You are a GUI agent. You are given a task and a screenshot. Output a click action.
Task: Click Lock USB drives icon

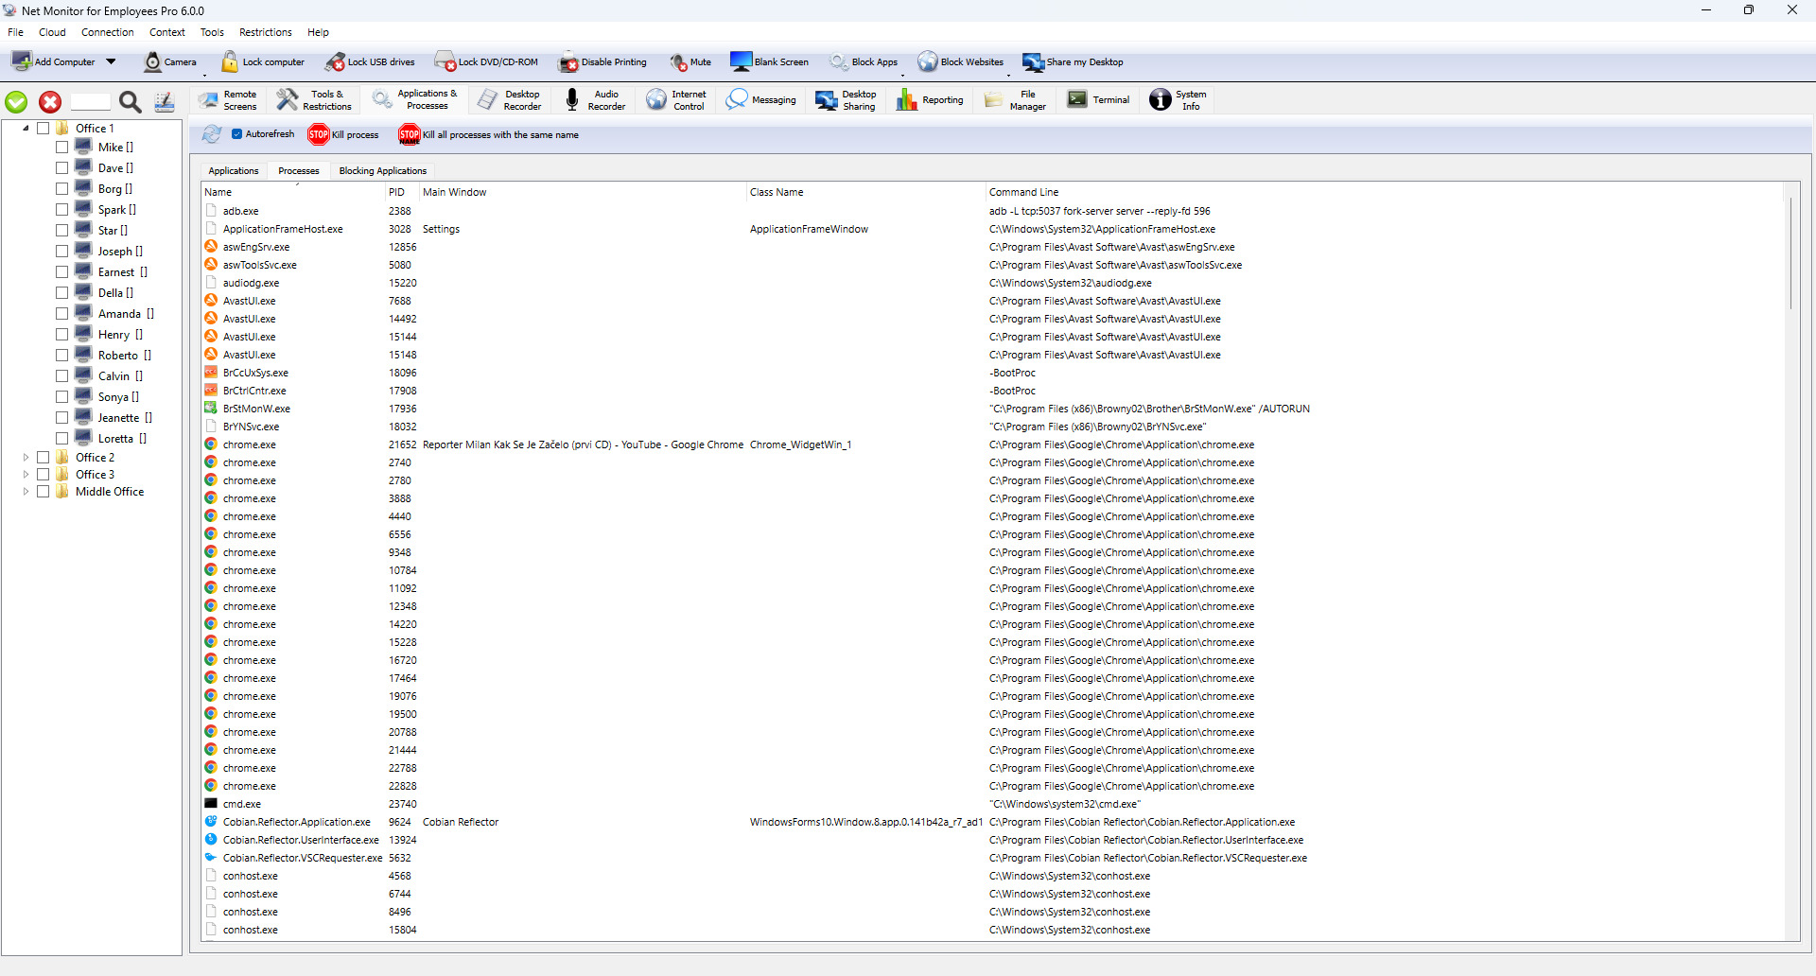click(335, 62)
